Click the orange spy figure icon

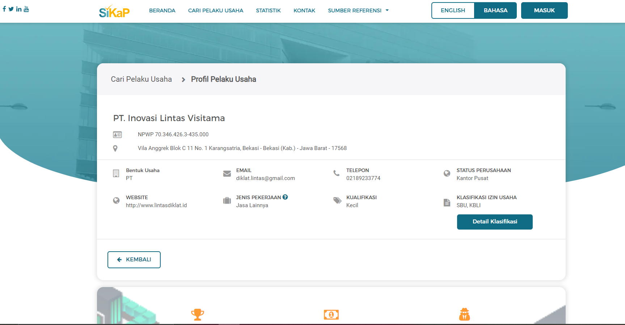pos(465,314)
